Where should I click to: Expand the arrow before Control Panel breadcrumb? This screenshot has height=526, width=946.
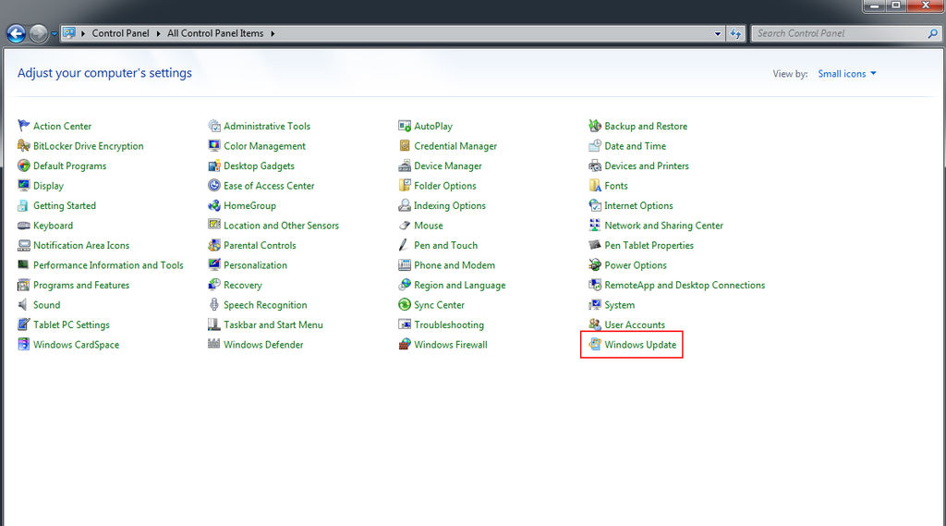pyautogui.click(x=83, y=34)
